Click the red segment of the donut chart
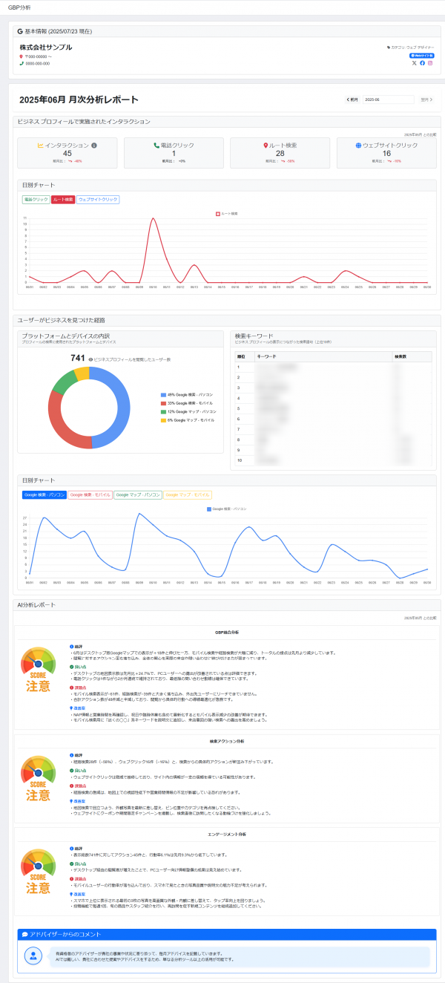 tap(59, 423)
